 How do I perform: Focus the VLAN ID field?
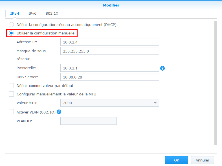click(89, 121)
